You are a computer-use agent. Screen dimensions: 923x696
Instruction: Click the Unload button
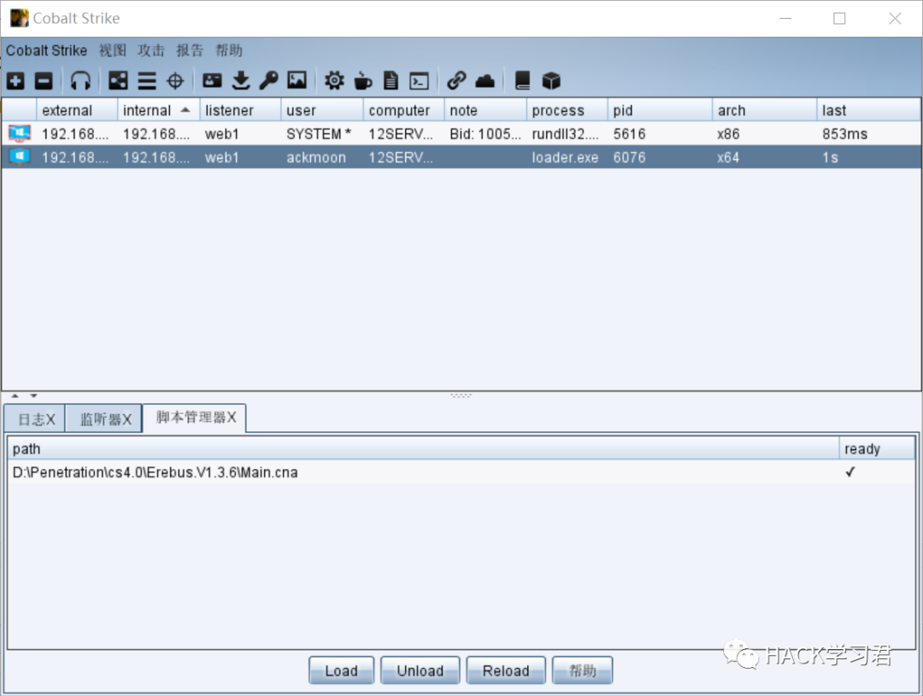point(420,670)
